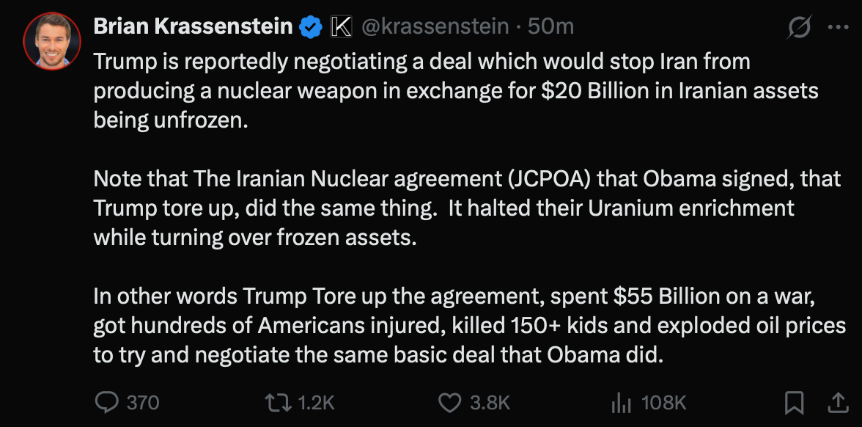The width and height of the screenshot is (862, 427).
Task: Like the post with the heart icon
Action: [x=449, y=402]
